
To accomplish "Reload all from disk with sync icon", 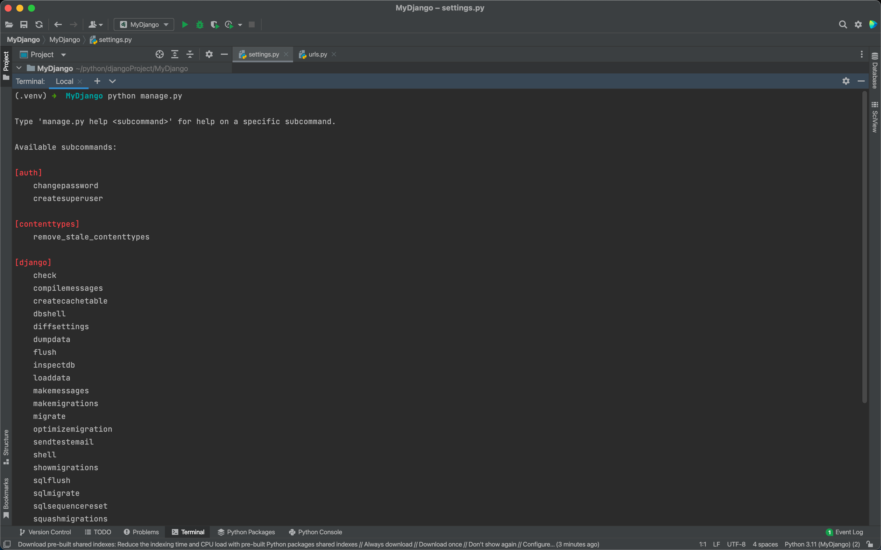I will pyautogui.click(x=39, y=24).
